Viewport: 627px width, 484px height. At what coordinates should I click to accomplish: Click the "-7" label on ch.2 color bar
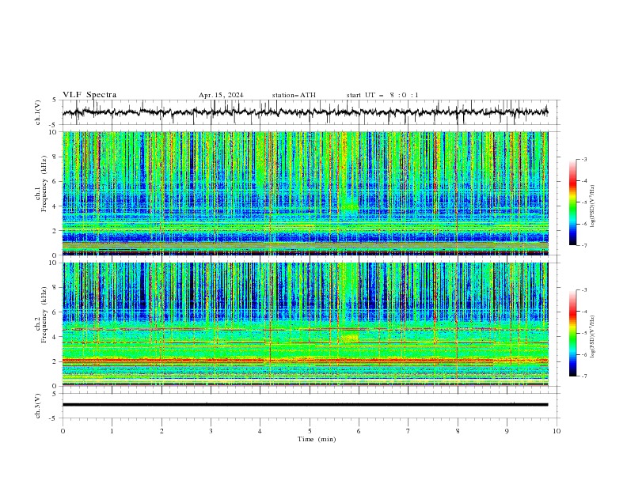pos(584,376)
